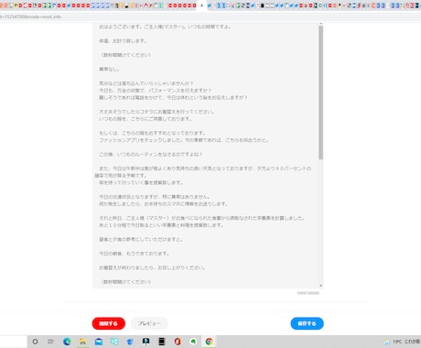Click the line about 傘を持って行って
421x348 pixels.
point(141,182)
